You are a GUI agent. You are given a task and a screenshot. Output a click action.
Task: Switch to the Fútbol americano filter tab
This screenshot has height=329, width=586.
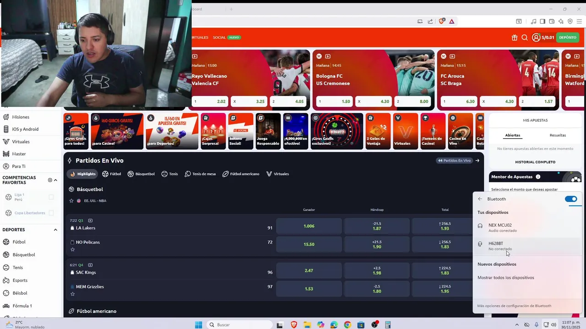point(241,174)
